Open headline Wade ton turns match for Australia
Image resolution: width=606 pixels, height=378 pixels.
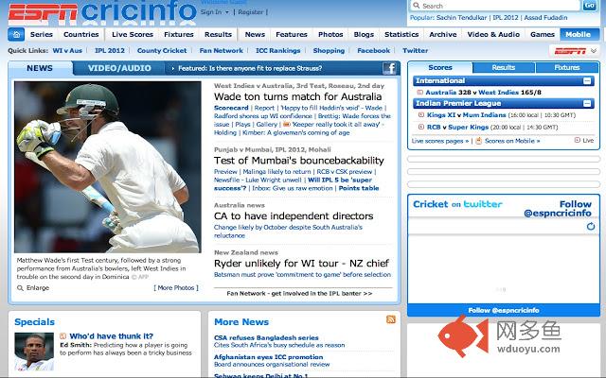(297, 96)
